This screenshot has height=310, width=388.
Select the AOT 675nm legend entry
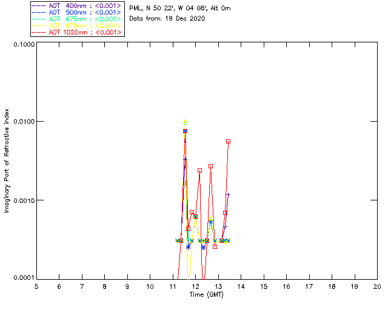[x=77, y=19]
